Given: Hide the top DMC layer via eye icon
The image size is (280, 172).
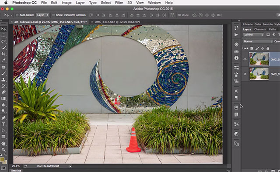Looking at the screenshot, I should click(x=245, y=59).
